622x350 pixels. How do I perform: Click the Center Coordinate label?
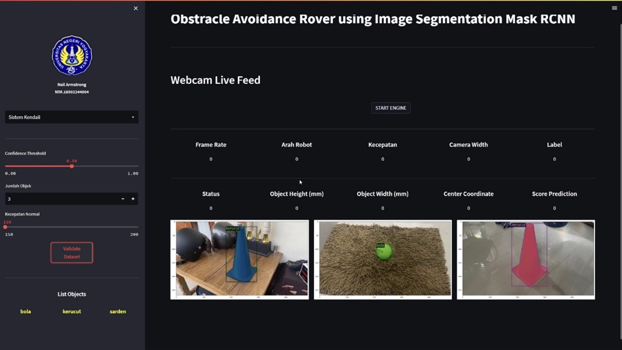tap(468, 194)
